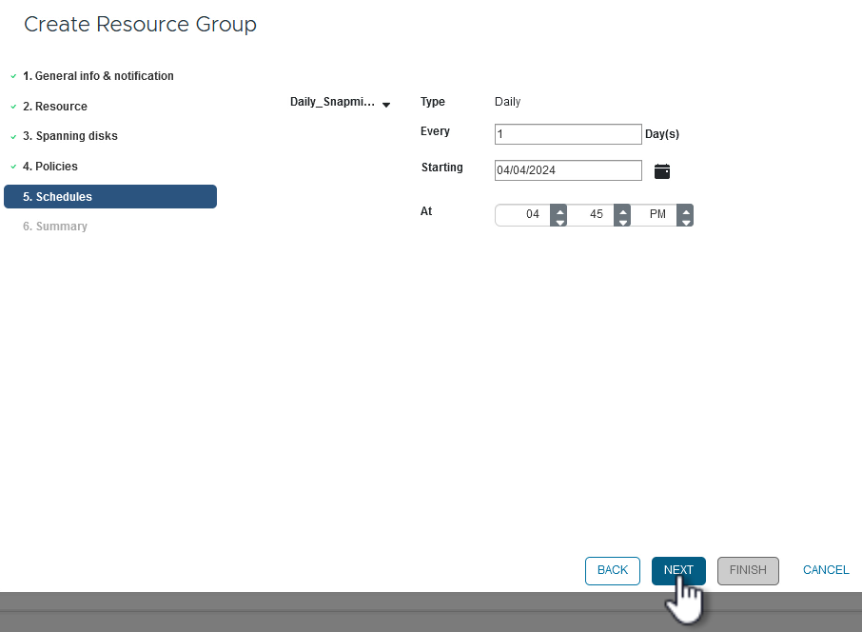
Task: Click the Type field label
Action: point(433,102)
